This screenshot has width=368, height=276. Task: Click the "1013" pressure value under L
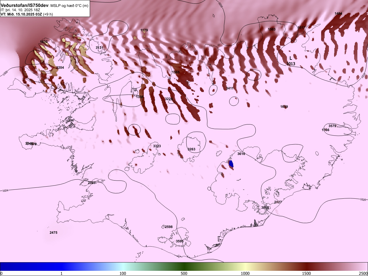tap(291, 64)
